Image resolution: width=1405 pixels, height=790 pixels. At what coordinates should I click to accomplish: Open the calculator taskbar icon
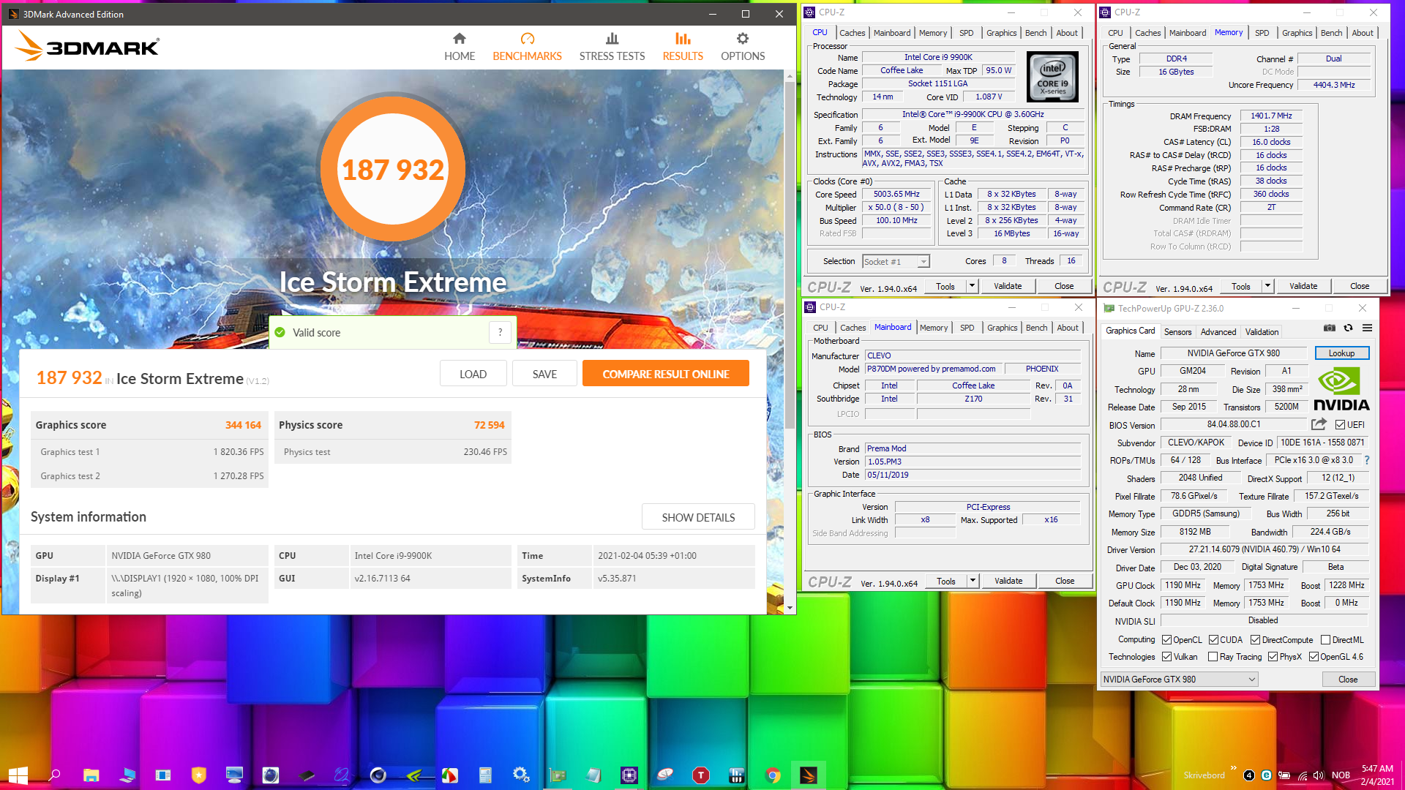coord(485,775)
